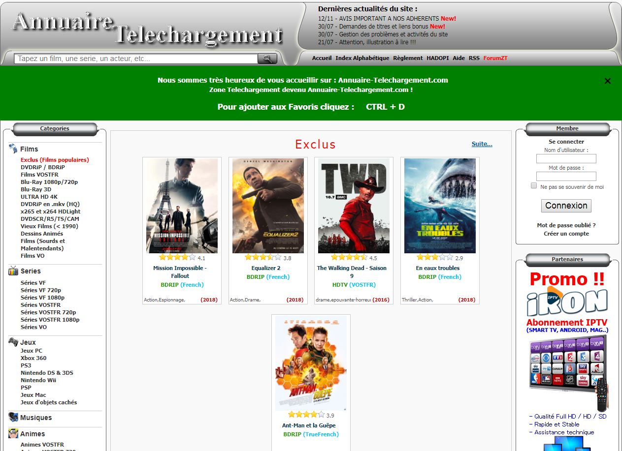
Task: Click The Walking Dead - Saison 9 title
Action: point(352,272)
